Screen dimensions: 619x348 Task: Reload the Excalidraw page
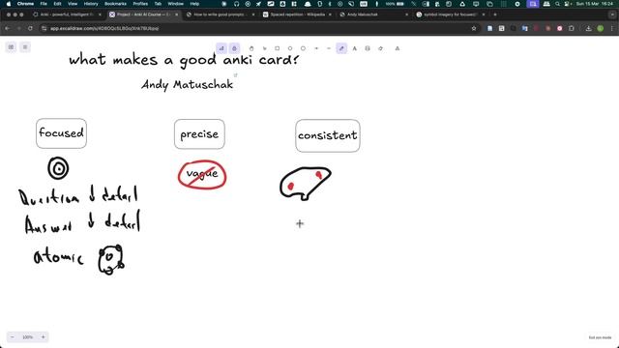coord(30,28)
